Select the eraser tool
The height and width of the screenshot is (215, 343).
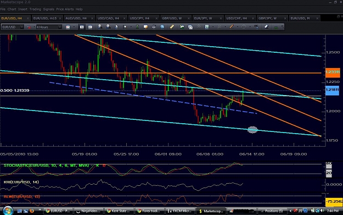(x=266, y=27)
